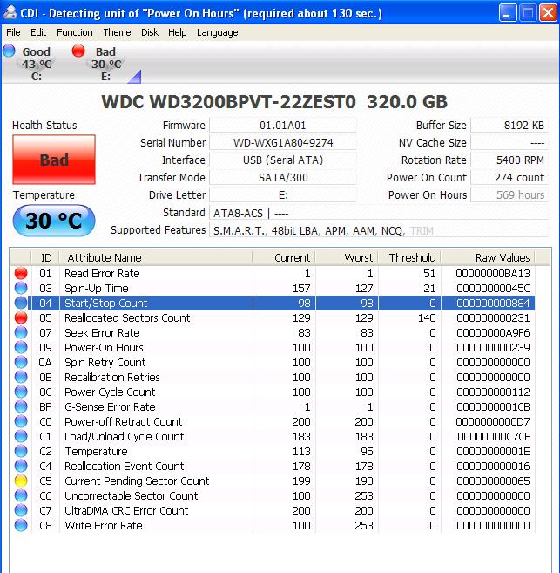Click the Raw Values column header
The image size is (560, 573).
click(488, 257)
